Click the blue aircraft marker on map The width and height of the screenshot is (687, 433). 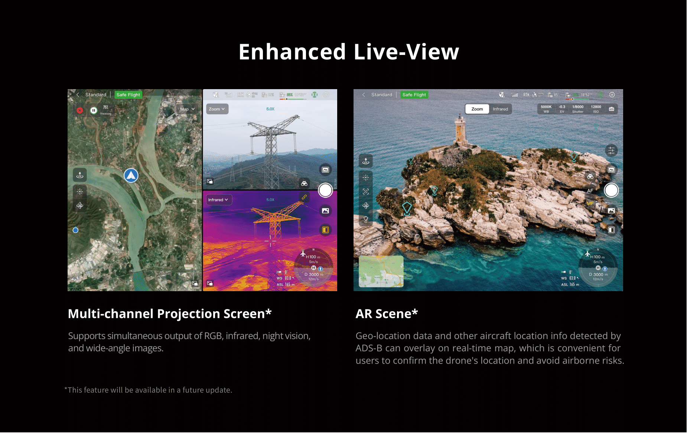(x=131, y=175)
